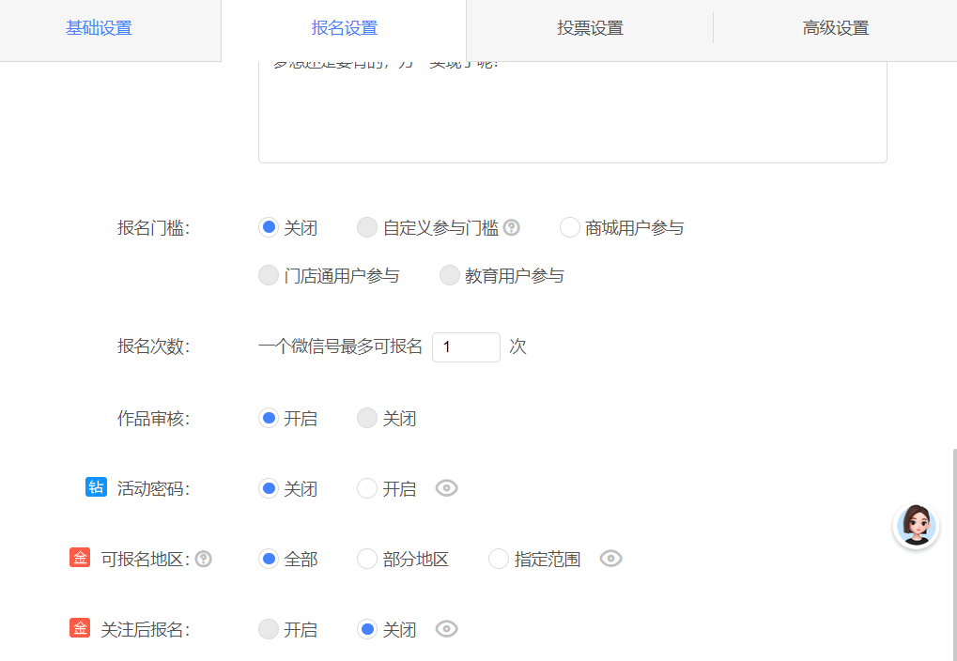957x661 pixels.
Task: Open the 高级设置 tab
Action: pyautogui.click(x=836, y=28)
